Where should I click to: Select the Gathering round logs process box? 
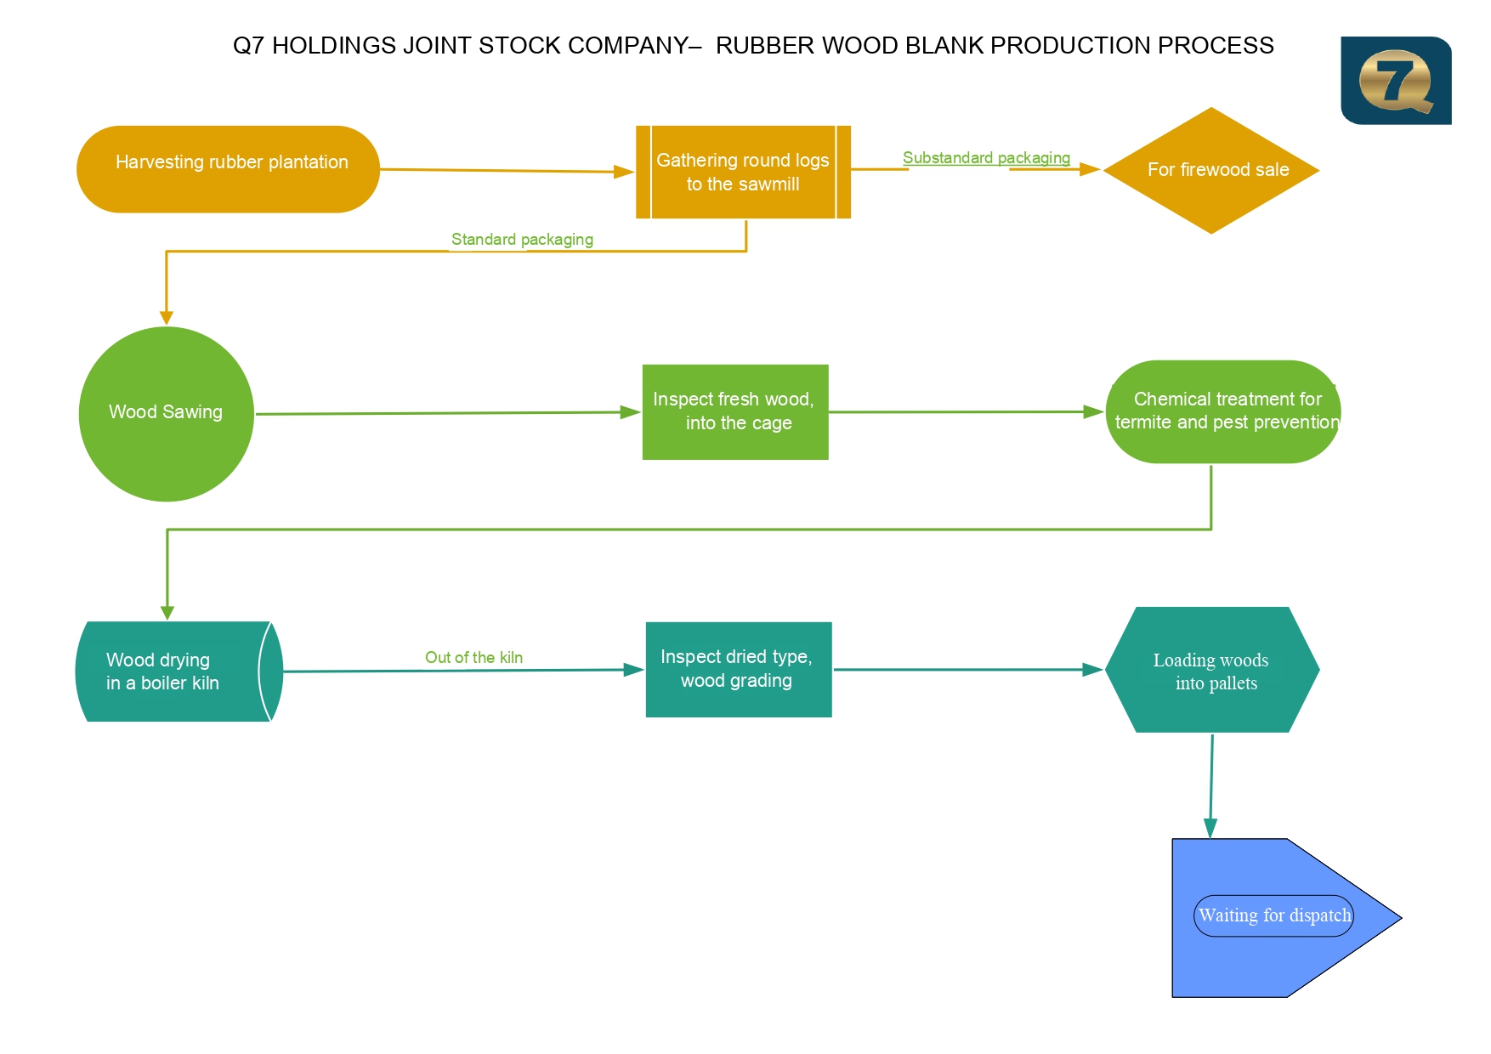click(x=743, y=172)
